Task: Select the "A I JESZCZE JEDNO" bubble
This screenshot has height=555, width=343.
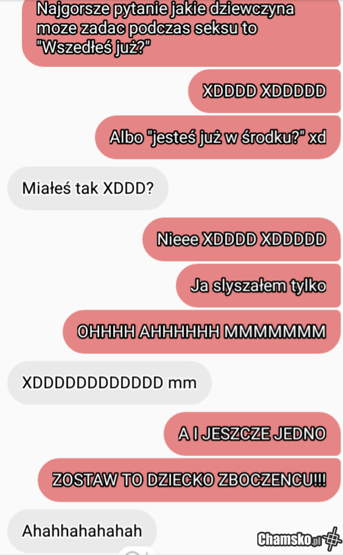Action: coord(252,434)
